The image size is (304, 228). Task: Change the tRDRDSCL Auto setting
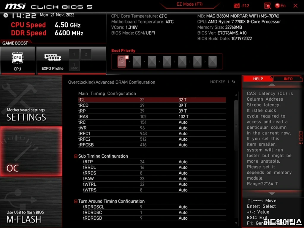(x=183, y=207)
